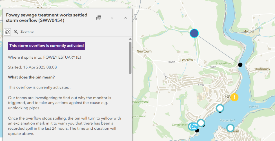Screen dimensions: 275x141
Task: Click the Newtown place label on map
Action: (144, 51)
